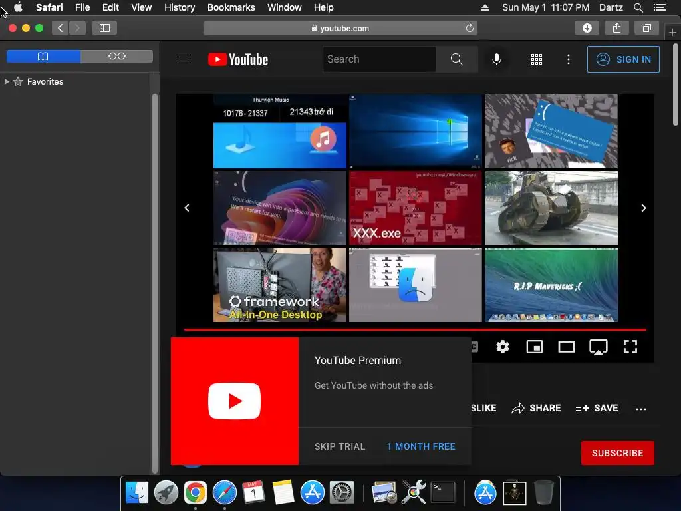This screenshot has width=681, height=511.
Task: Toggle the Safari sidebar button
Action: pyautogui.click(x=104, y=28)
